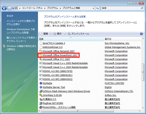This screenshot has width=146, height=114.
Task: Click publisher DigiOn
Action: [108, 87]
